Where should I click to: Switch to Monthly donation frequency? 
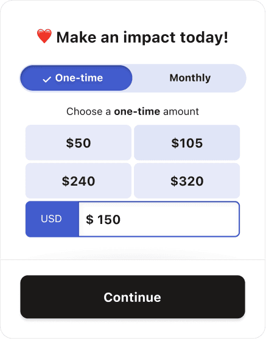[x=190, y=78]
